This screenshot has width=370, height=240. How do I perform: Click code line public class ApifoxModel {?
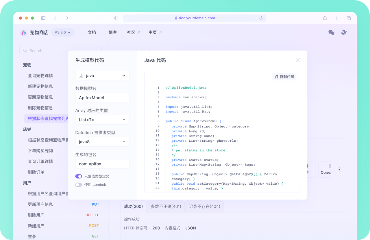point(193,121)
